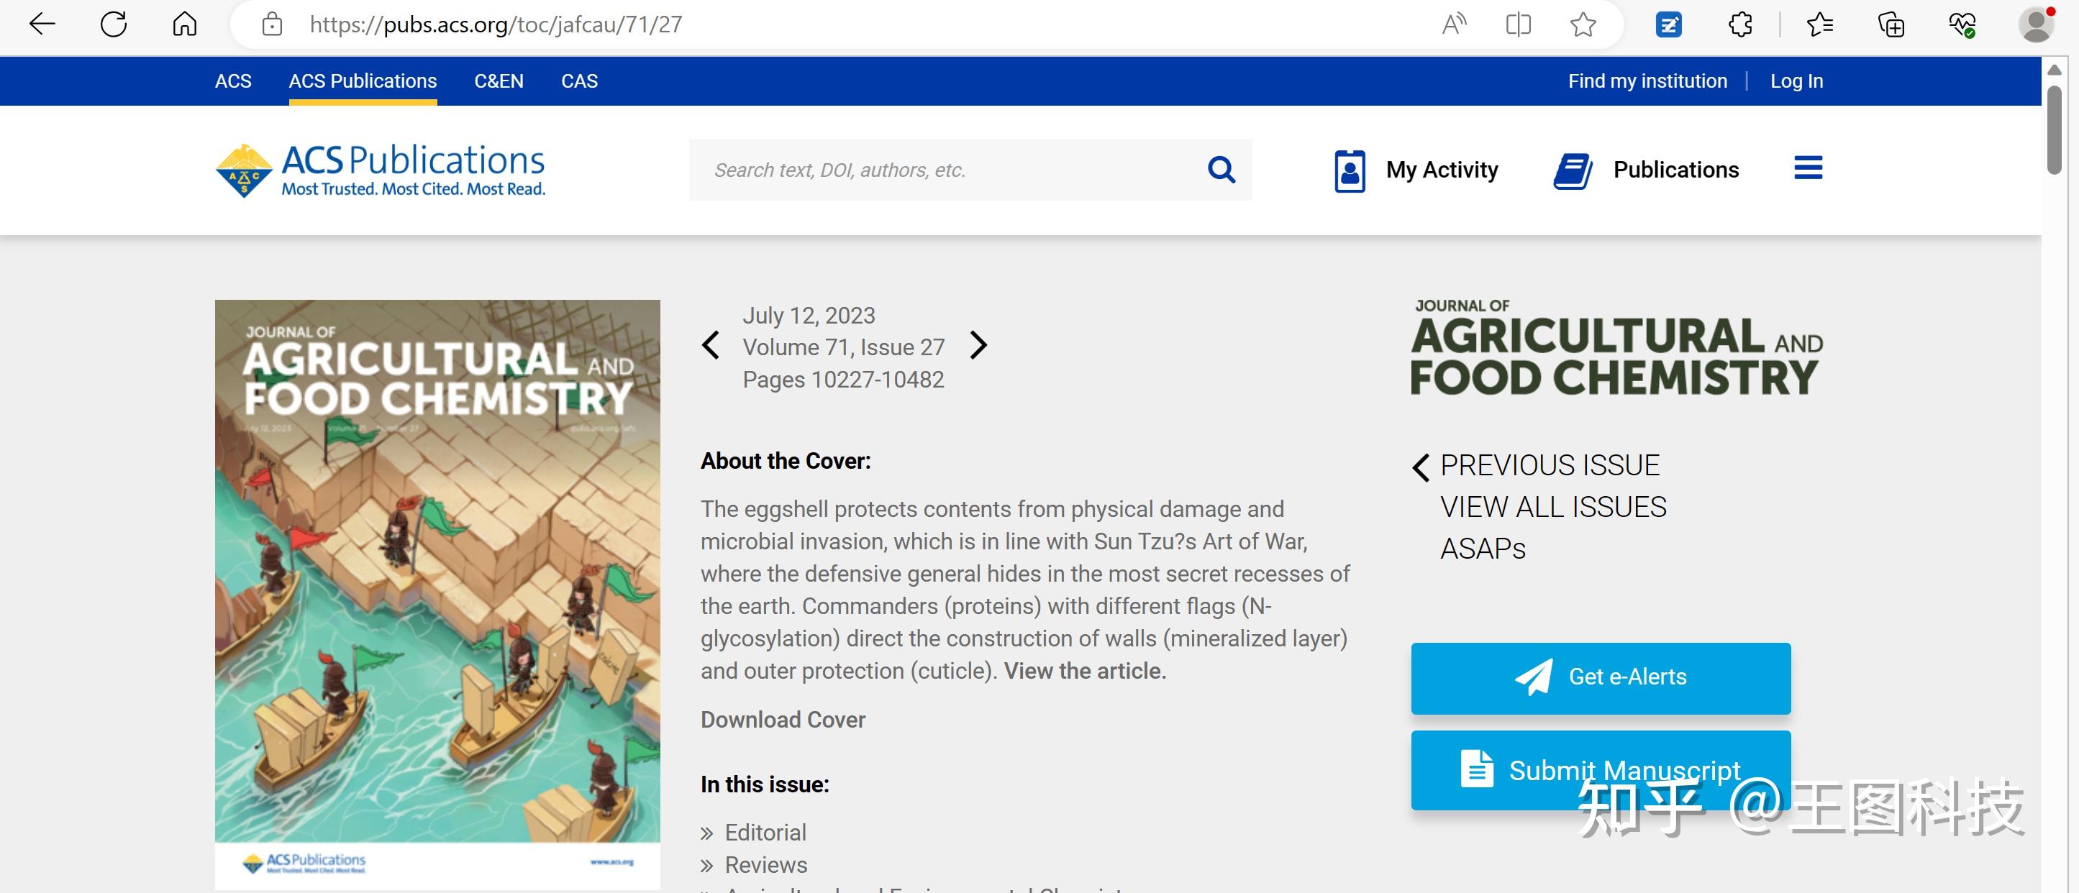
Task: Go to next issue chevron
Action: [x=978, y=345]
